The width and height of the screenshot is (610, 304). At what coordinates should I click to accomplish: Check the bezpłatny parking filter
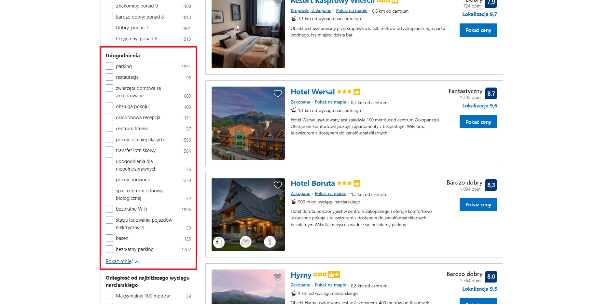pyautogui.click(x=109, y=249)
